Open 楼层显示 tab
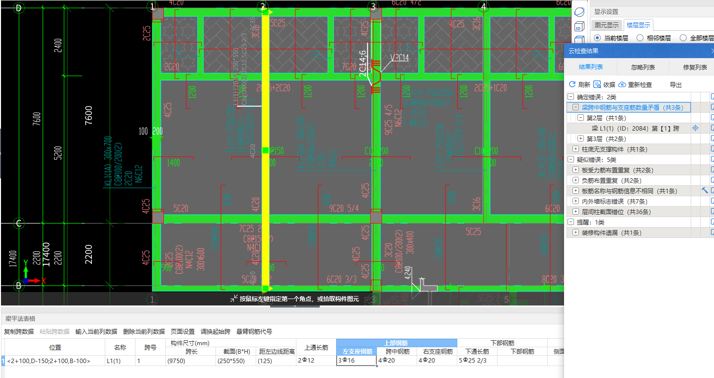Viewport: 714px width, 378px height. (638, 25)
